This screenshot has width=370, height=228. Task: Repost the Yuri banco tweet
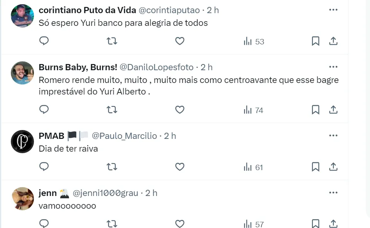(112, 41)
